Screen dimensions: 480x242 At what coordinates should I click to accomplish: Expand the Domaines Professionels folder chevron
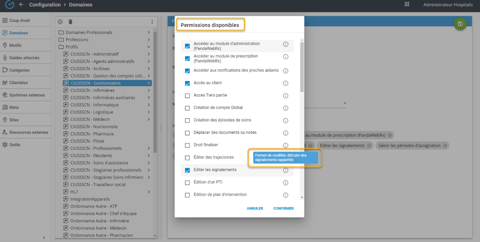(149, 32)
